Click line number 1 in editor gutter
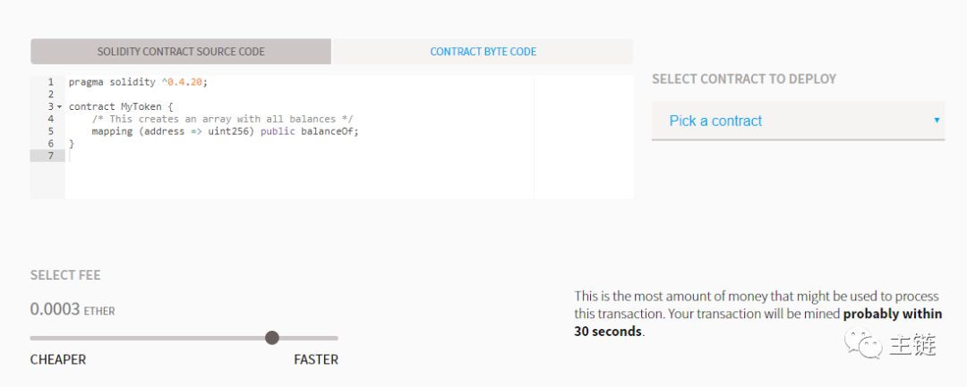967x387 pixels. pos(50,82)
